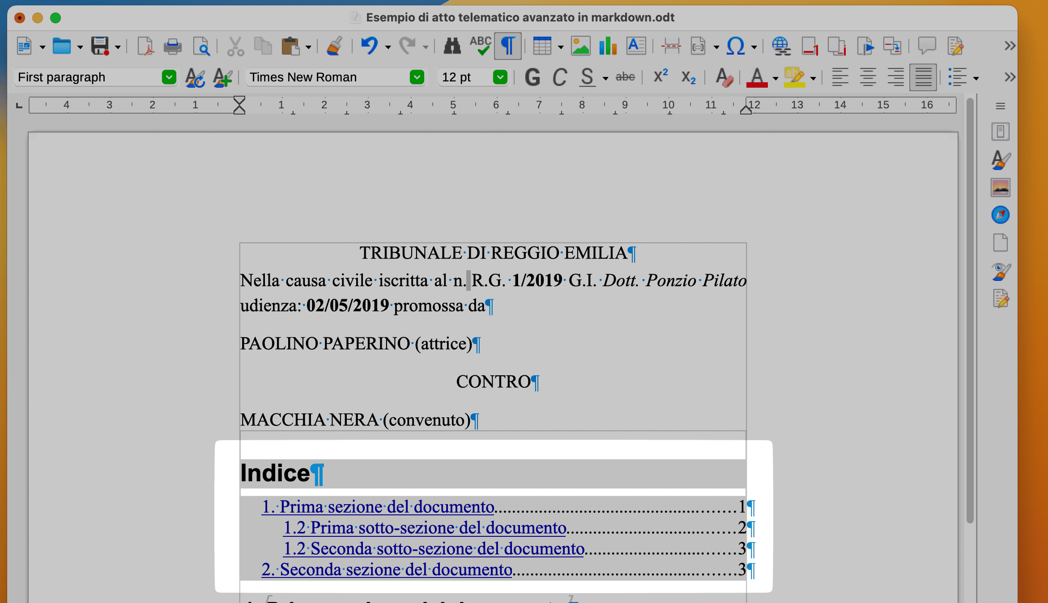Open the New document dropdown arrow
The width and height of the screenshot is (1048, 603).
(x=43, y=47)
